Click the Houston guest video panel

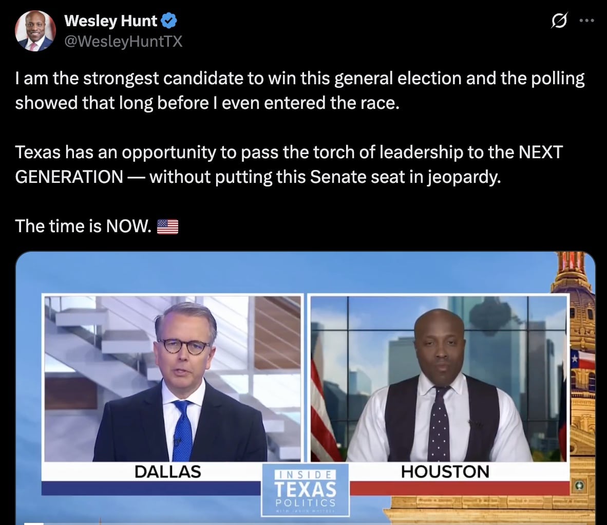pyautogui.click(x=439, y=379)
